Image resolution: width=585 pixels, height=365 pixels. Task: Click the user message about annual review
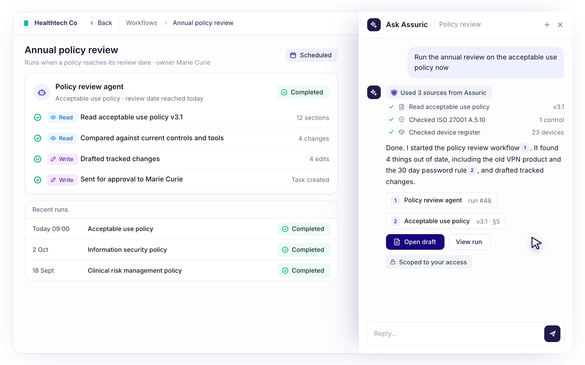(x=485, y=62)
